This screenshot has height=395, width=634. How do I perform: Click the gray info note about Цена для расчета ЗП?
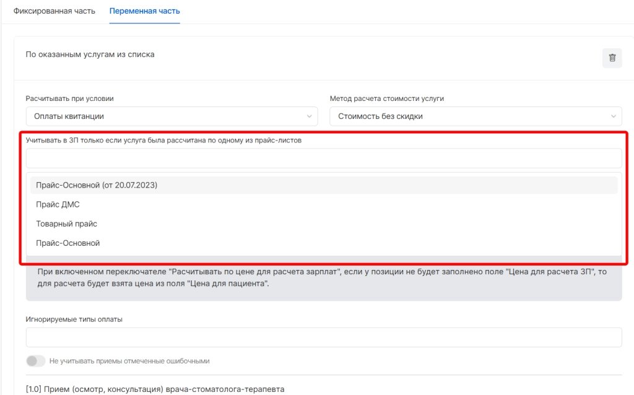point(323,278)
